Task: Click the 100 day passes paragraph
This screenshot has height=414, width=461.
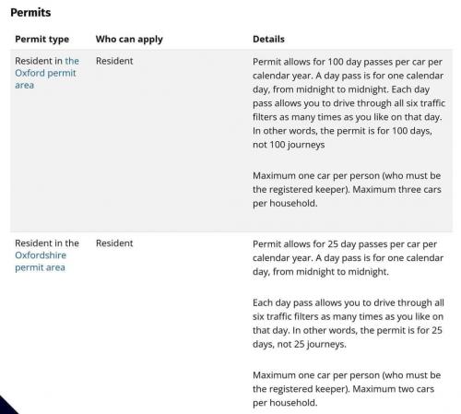Action: pyautogui.click(x=349, y=103)
